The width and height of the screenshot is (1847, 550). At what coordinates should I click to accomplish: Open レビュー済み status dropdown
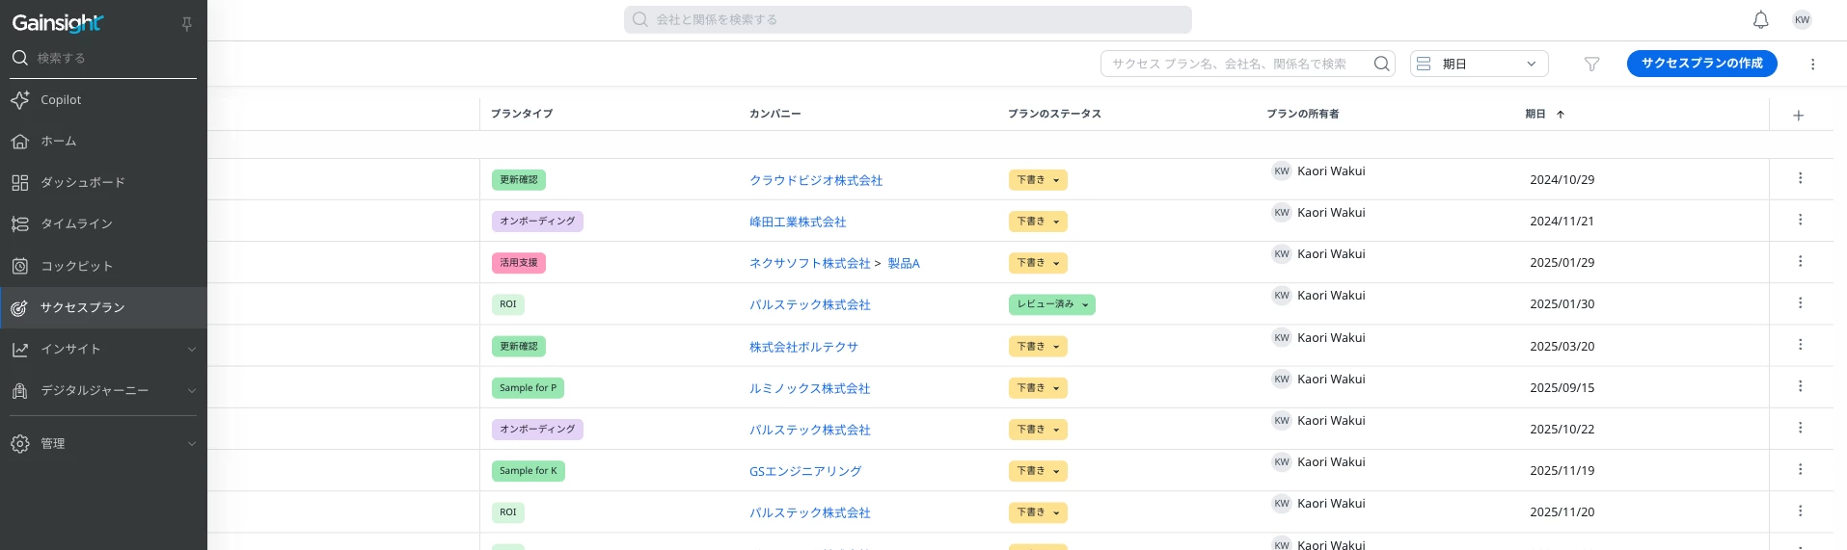1051,304
